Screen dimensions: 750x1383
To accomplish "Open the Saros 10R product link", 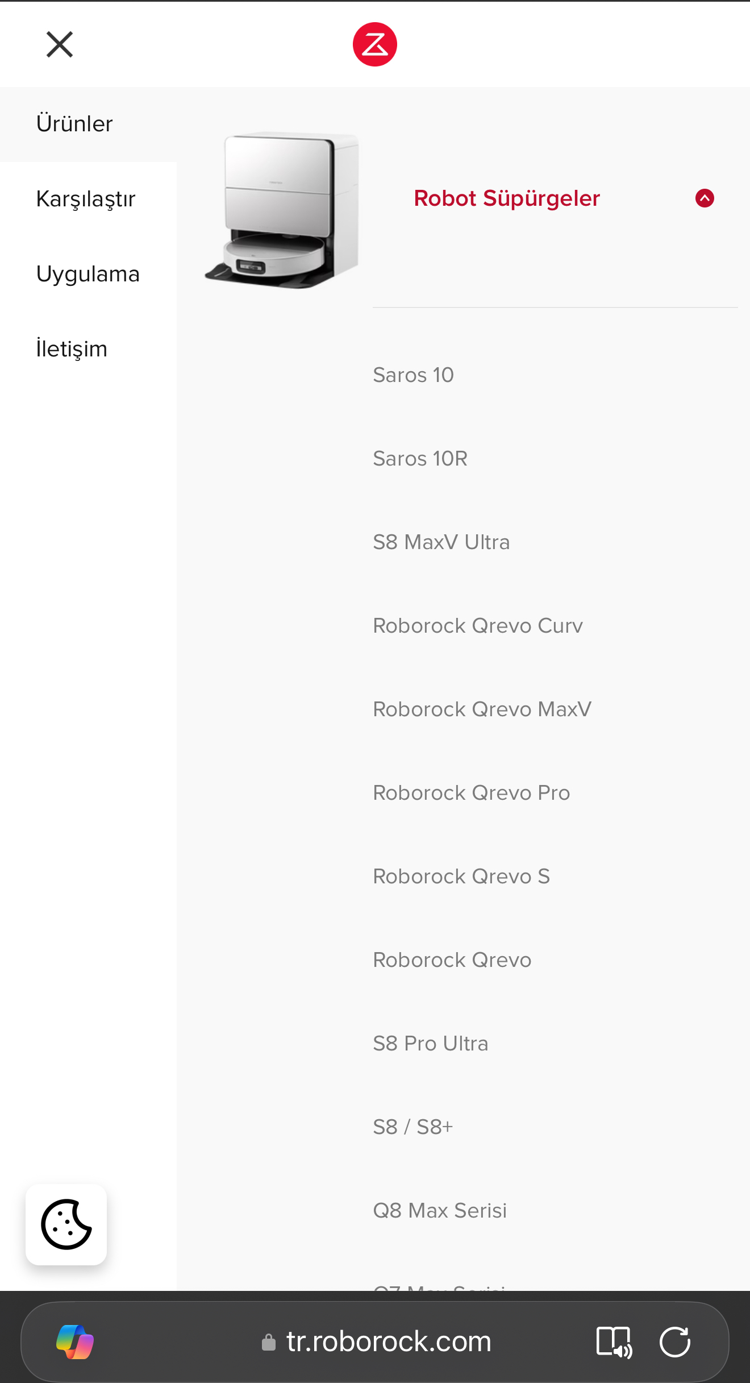I will [x=420, y=459].
